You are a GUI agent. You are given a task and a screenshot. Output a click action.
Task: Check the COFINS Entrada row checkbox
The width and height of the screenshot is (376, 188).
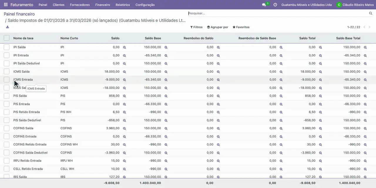click(6, 136)
